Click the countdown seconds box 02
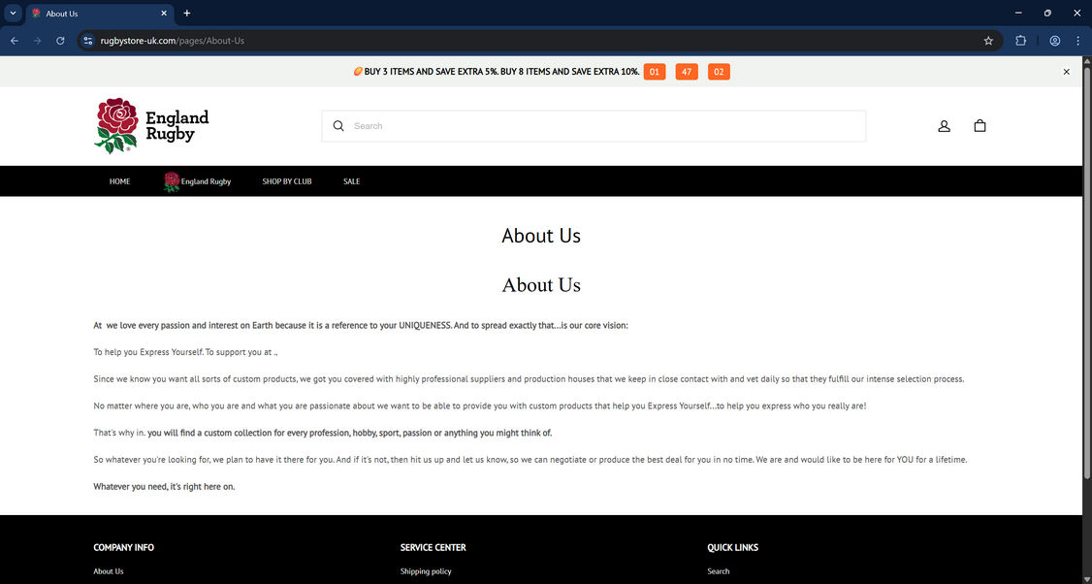1092x584 pixels. click(x=719, y=72)
